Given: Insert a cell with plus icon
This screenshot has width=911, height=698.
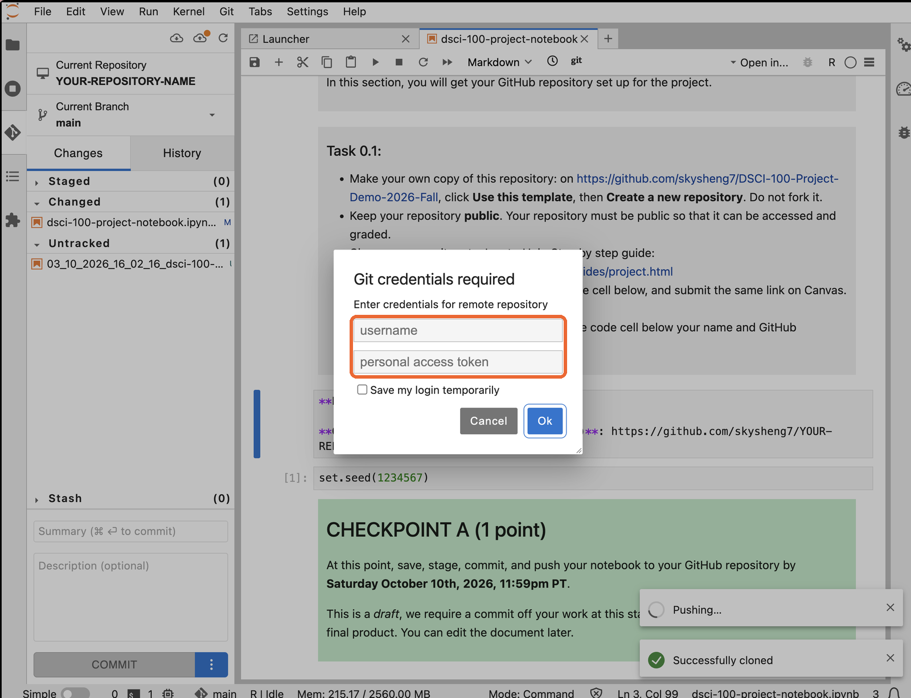Looking at the screenshot, I should click(x=278, y=62).
